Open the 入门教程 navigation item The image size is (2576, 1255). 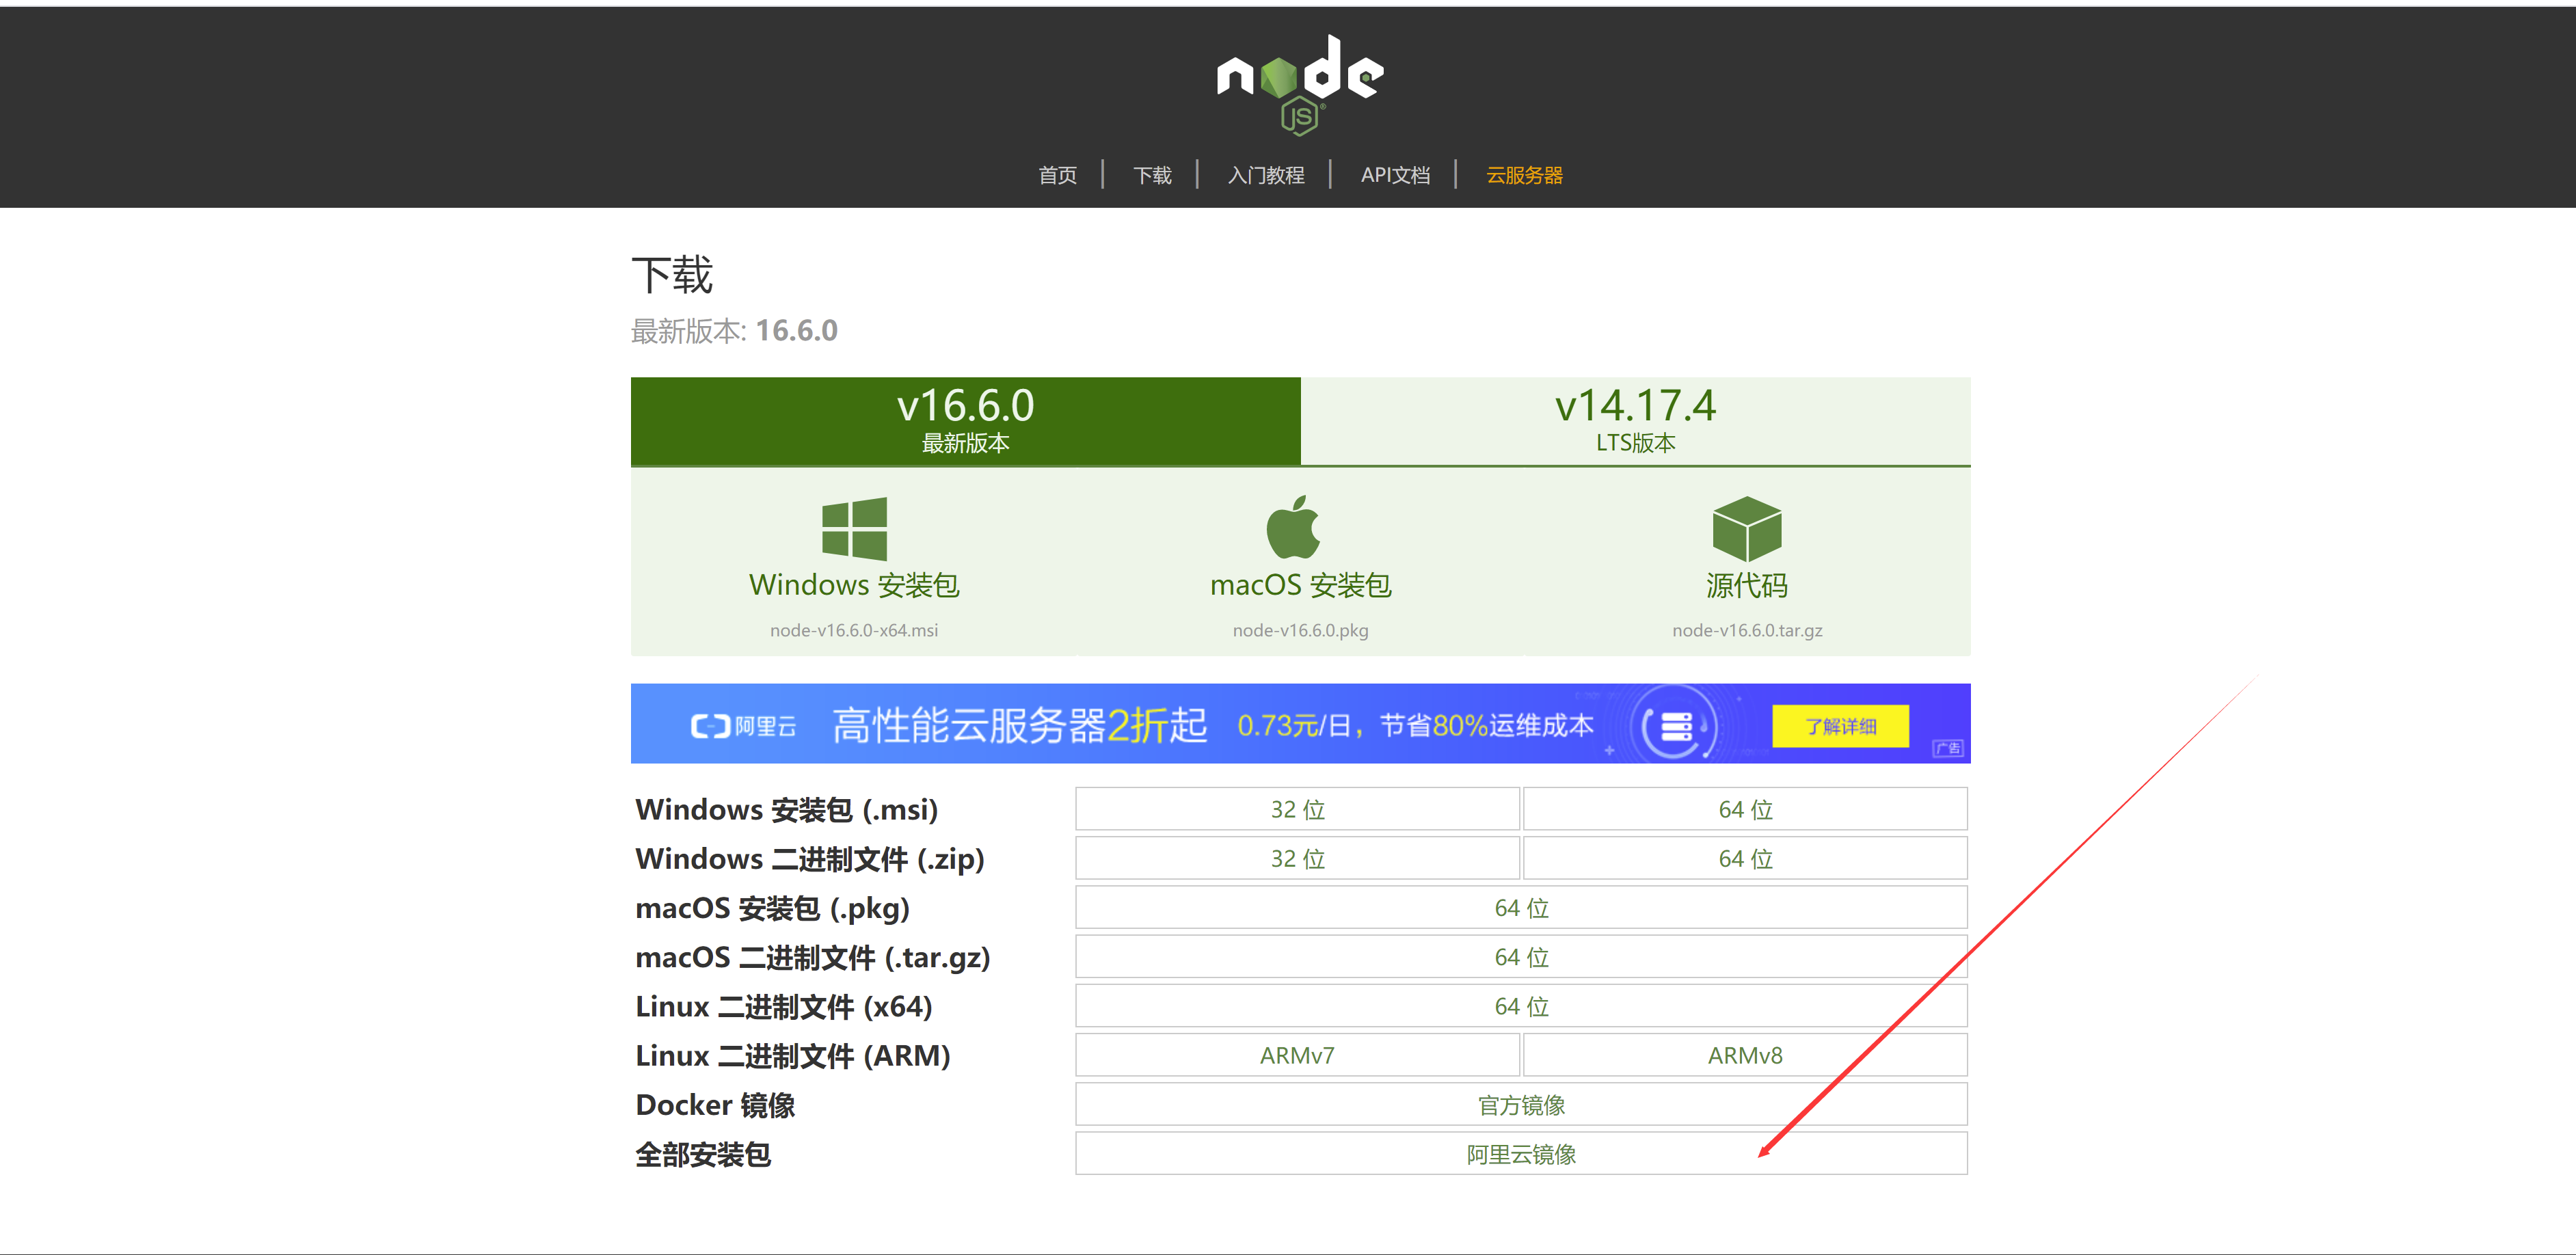coord(1265,175)
